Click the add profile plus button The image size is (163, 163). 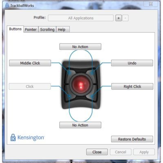[119, 18]
